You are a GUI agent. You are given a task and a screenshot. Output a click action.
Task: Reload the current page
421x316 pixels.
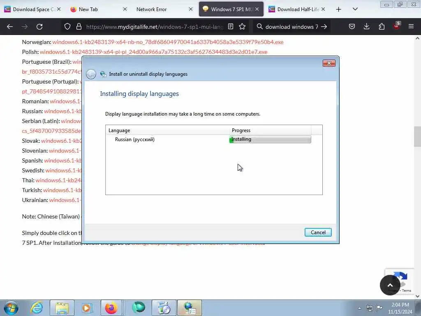[39, 27]
